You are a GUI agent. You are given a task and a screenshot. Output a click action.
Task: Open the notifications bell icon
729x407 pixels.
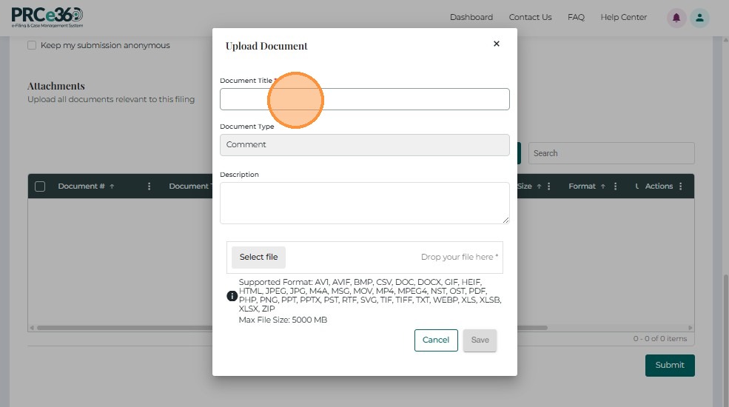(x=676, y=18)
